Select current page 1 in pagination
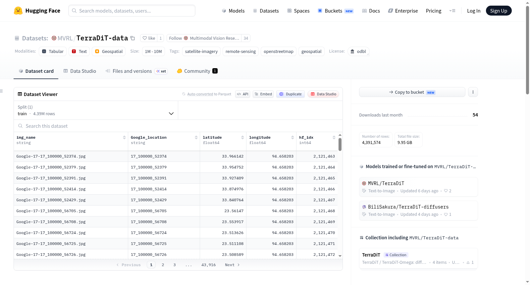This screenshot has height=285, width=530. [151, 265]
